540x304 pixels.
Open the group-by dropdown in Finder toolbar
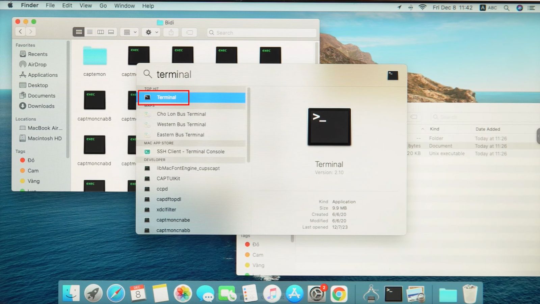[130, 32]
